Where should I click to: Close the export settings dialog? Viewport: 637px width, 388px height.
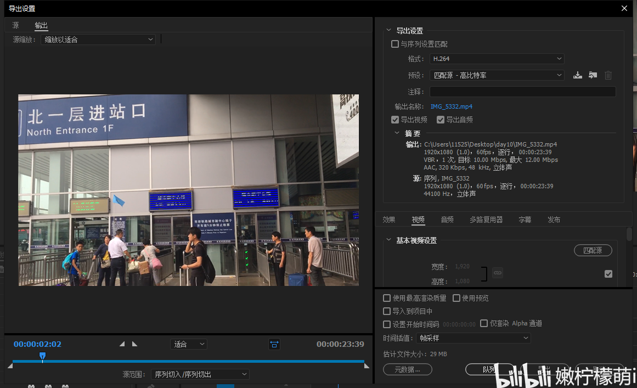coord(624,8)
